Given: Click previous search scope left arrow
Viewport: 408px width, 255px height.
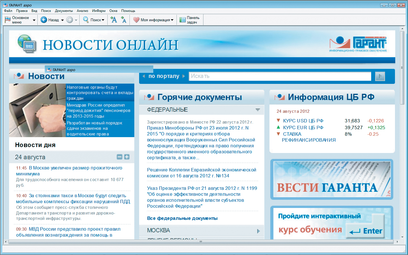Looking at the screenshot, I should pos(144,76).
